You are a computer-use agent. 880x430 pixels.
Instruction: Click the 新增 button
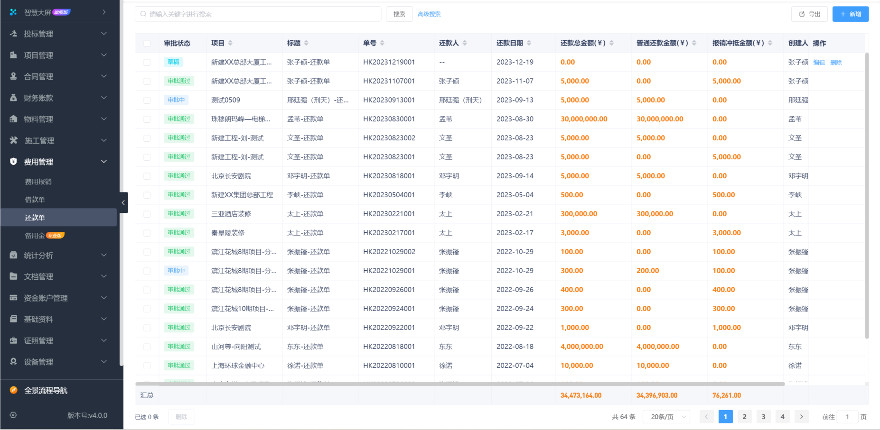click(850, 14)
